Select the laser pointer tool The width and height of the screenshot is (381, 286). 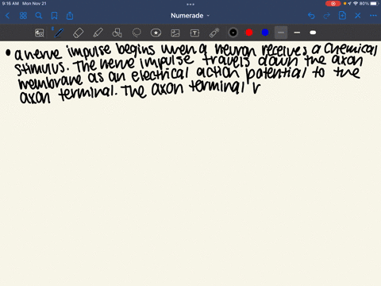point(214,33)
